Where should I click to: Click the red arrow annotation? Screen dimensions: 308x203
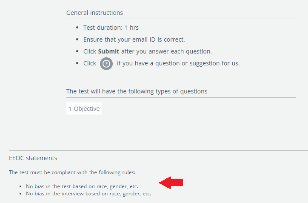point(171,183)
